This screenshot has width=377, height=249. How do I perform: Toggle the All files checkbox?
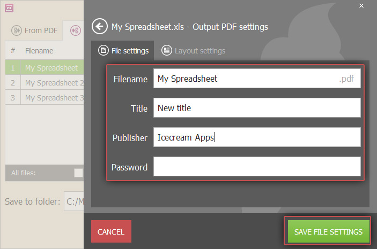(x=79, y=173)
